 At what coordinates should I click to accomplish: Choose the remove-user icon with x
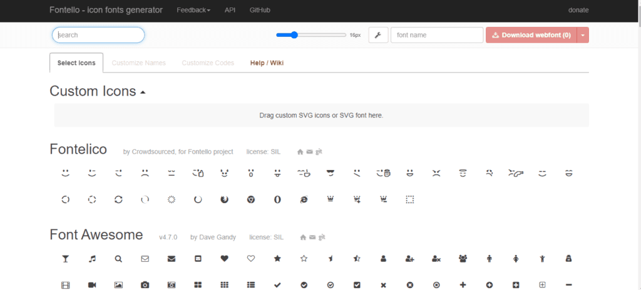pos(436,259)
